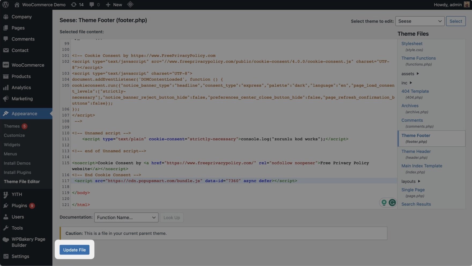Click inside code line 117 popupsmart script

(x=186, y=181)
